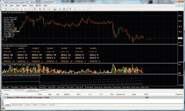Switch chart to H4 timeframe
Viewport: 185px width, 111px height.
click(25, 9)
